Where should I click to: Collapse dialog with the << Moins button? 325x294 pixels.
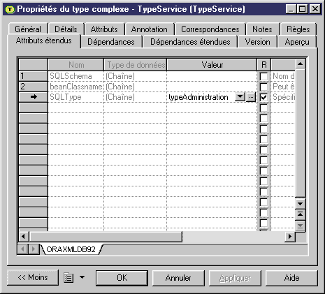33,277
